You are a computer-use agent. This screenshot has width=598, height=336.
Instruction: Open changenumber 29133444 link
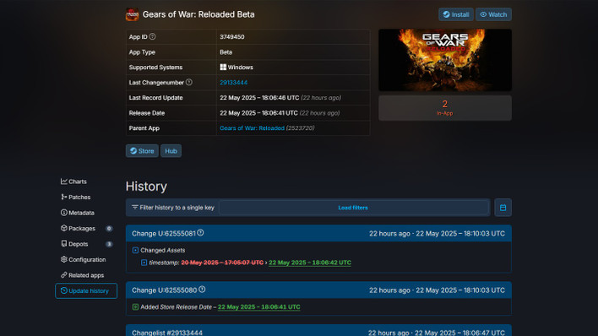coord(233,83)
